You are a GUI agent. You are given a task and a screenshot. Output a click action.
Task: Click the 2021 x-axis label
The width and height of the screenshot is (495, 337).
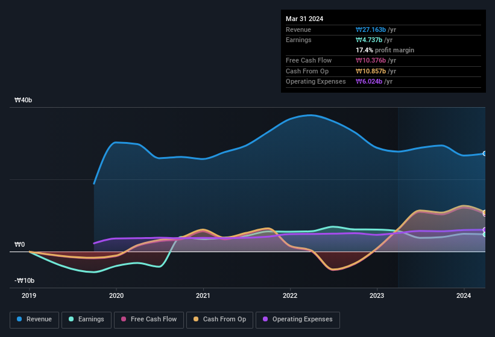tap(203, 295)
